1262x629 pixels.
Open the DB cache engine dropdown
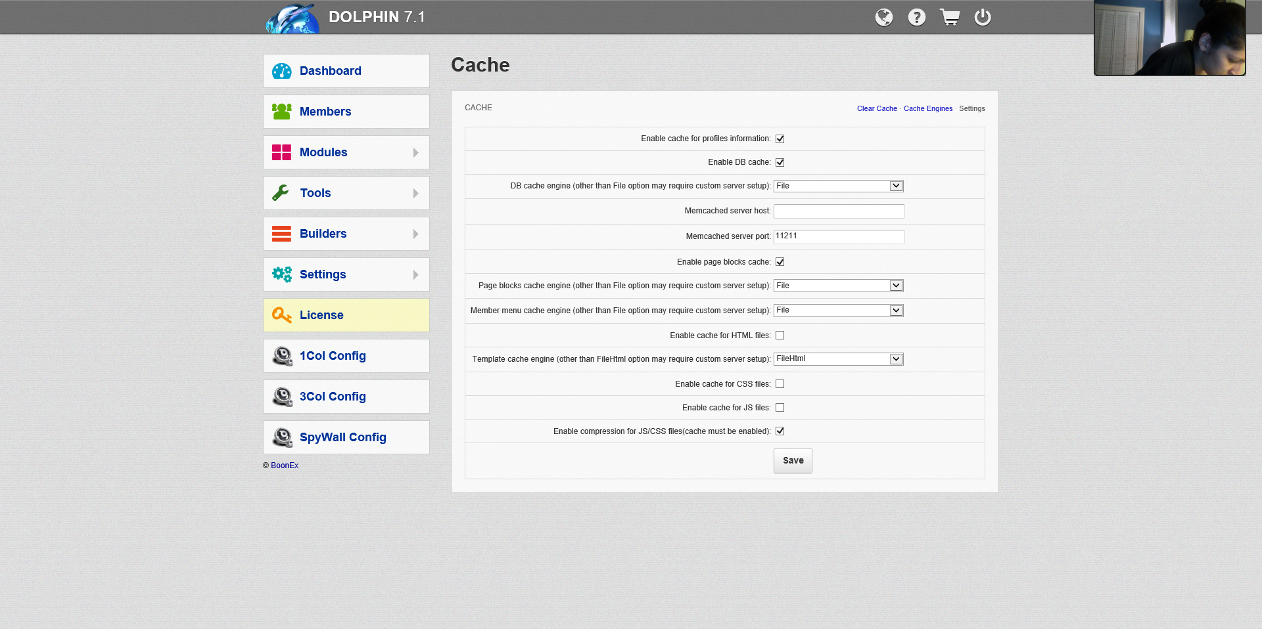tap(838, 186)
